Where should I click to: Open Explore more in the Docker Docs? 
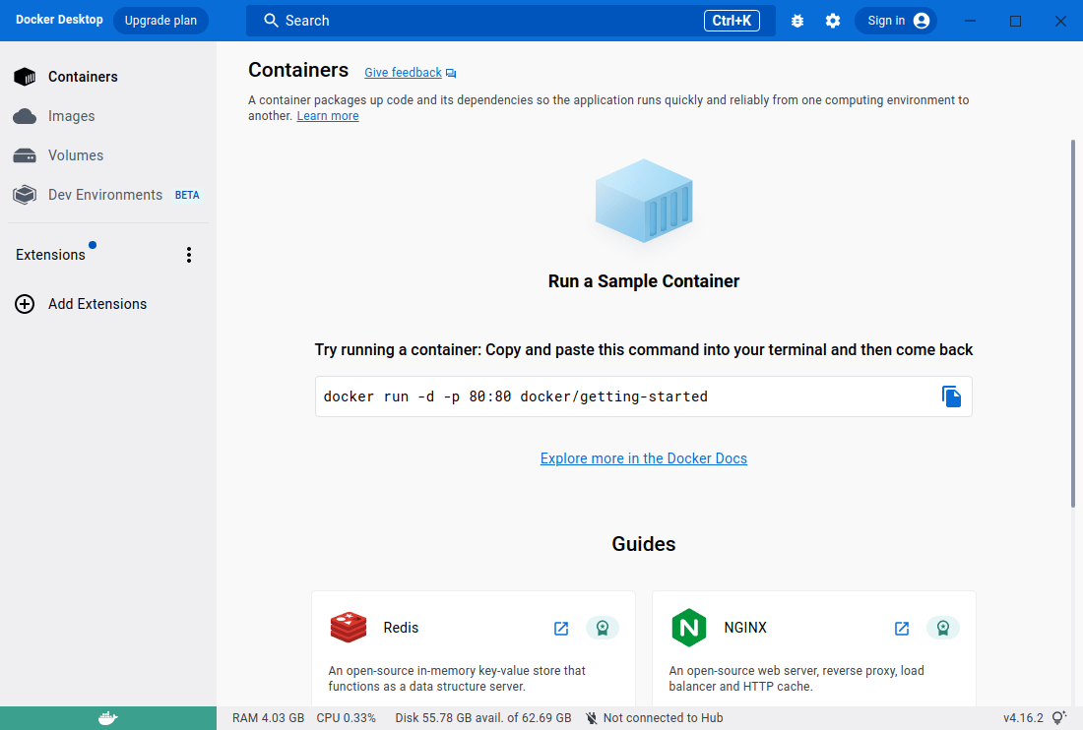[643, 458]
